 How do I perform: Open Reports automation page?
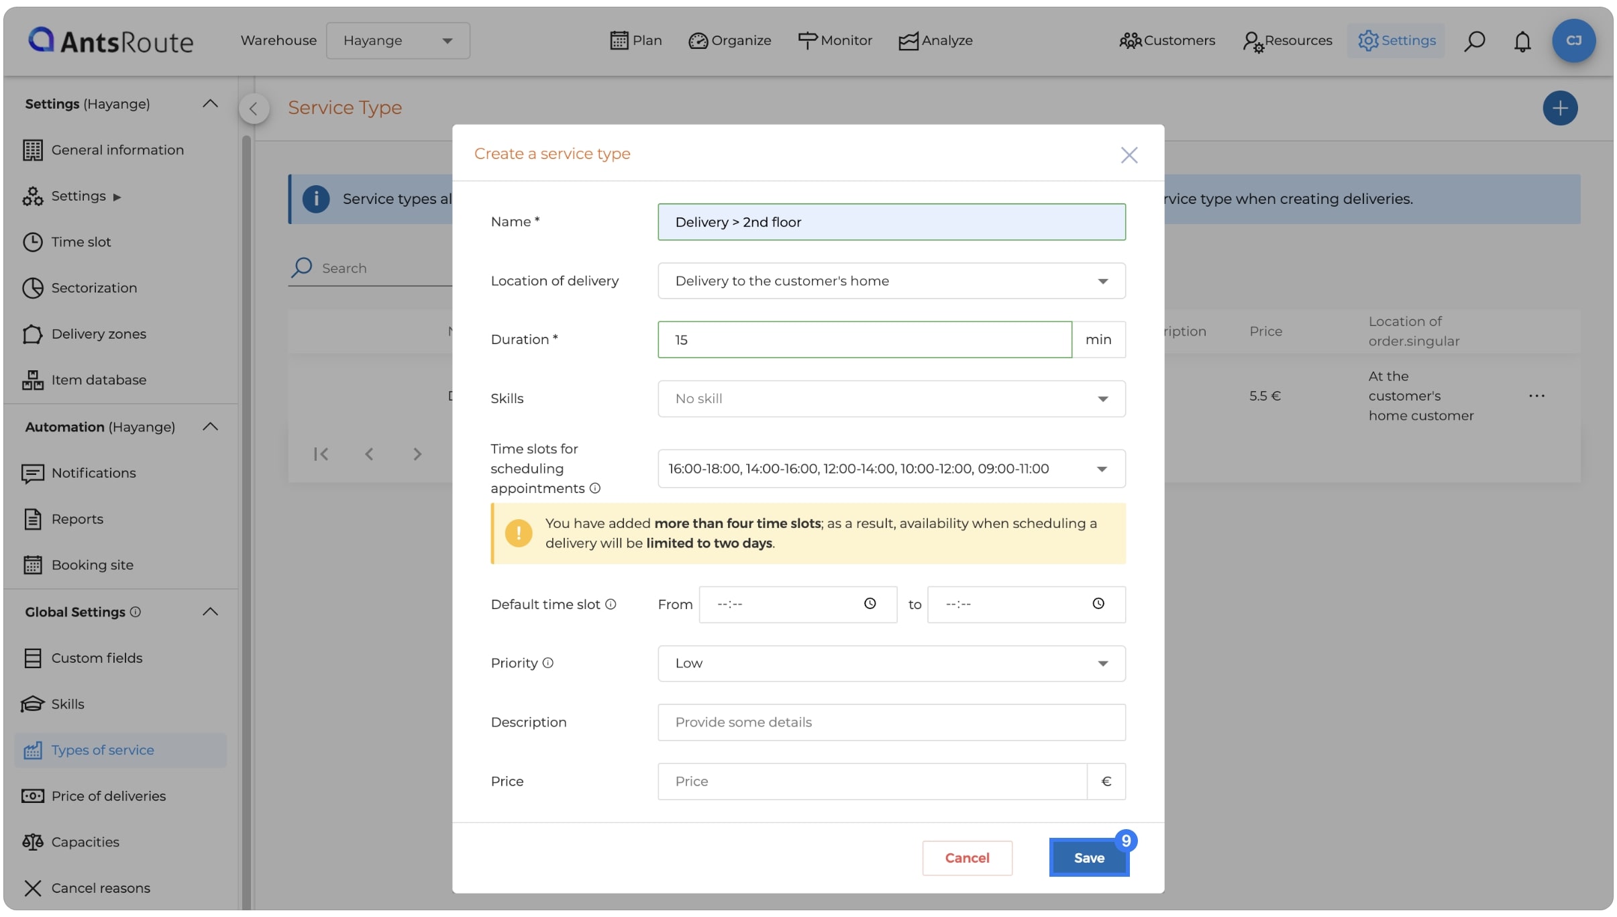point(63,519)
